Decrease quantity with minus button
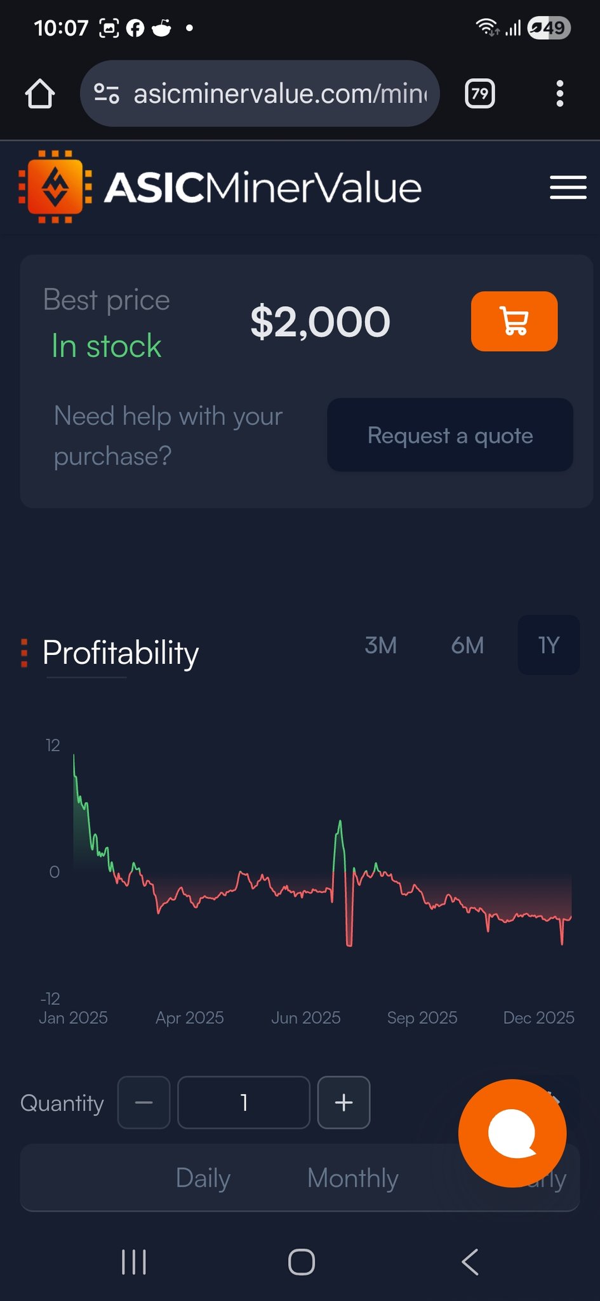 pos(144,1102)
